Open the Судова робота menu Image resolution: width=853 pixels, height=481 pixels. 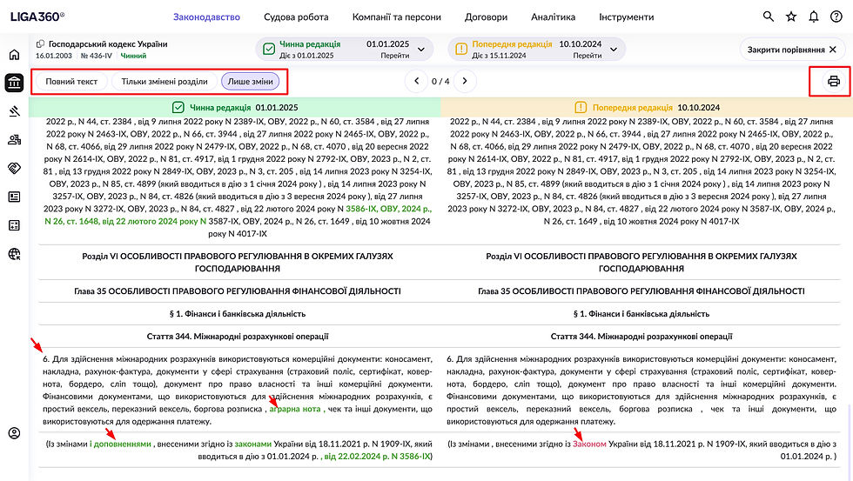[296, 17]
